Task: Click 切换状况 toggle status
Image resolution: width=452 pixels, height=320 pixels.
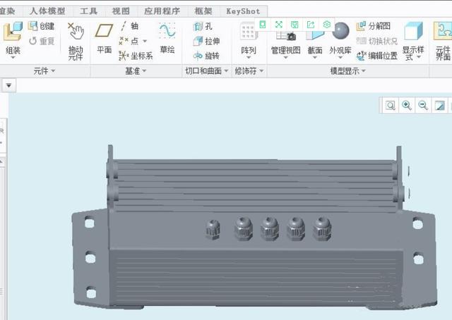Action: click(x=376, y=41)
